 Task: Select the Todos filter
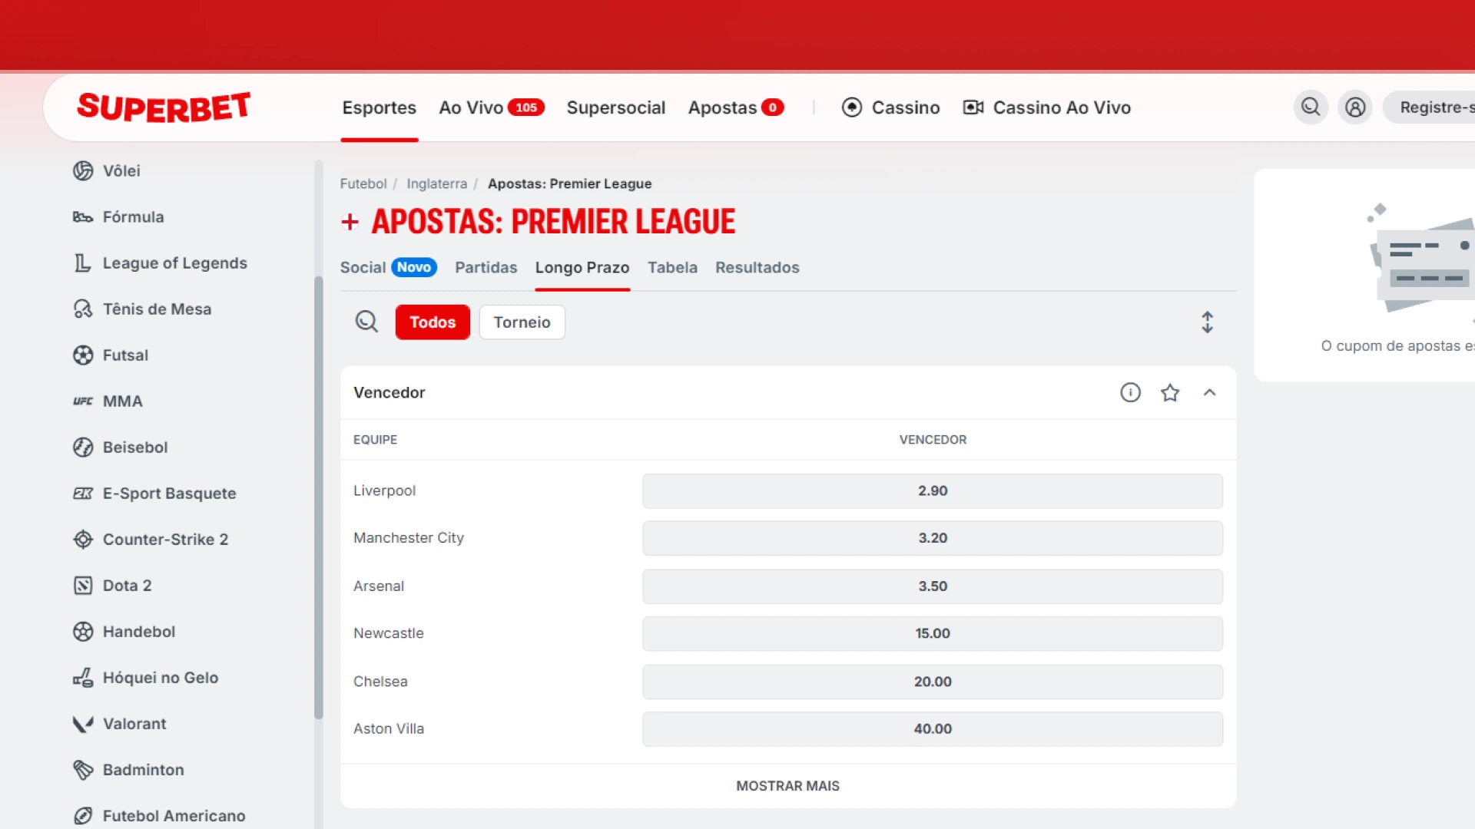pos(433,322)
